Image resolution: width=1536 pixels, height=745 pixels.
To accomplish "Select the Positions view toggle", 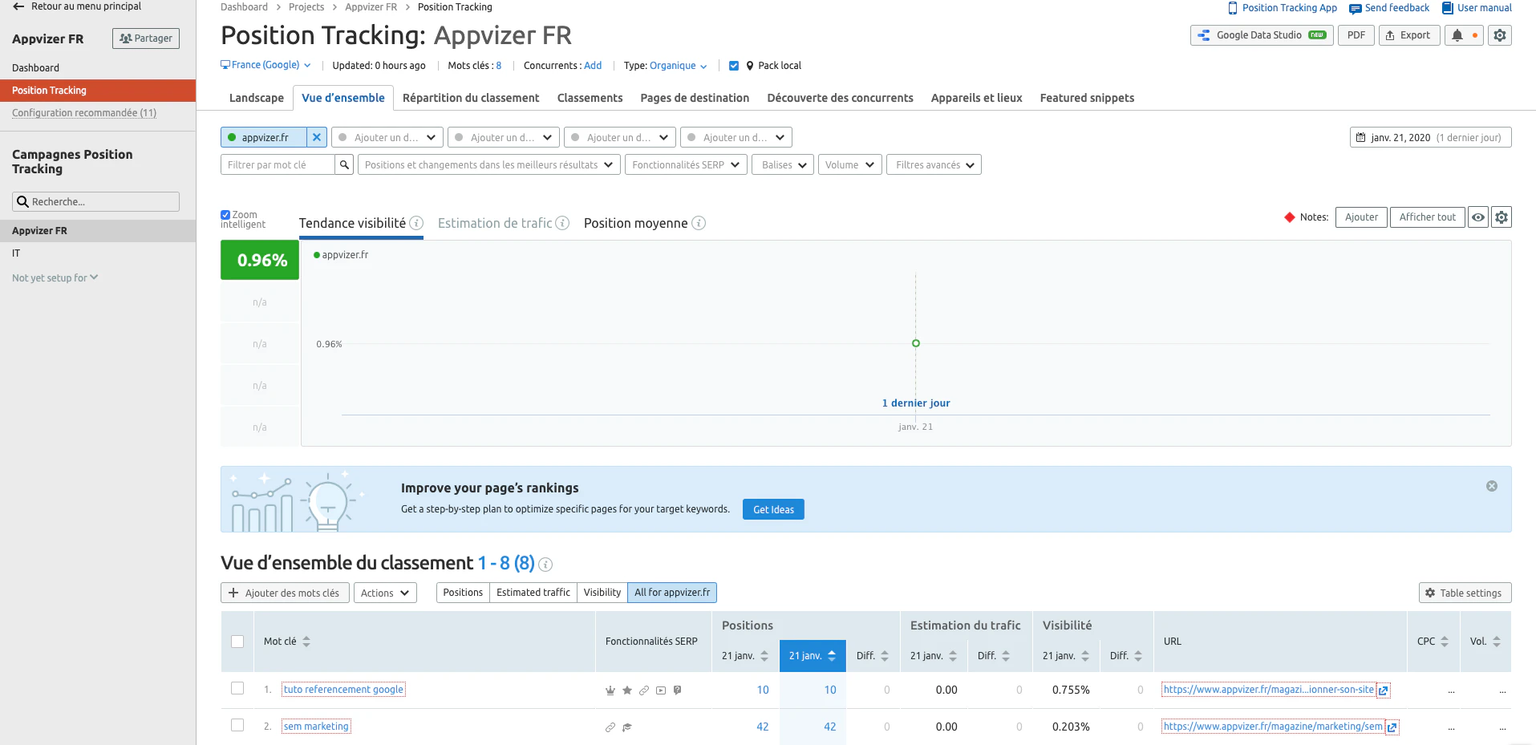I will point(463,593).
